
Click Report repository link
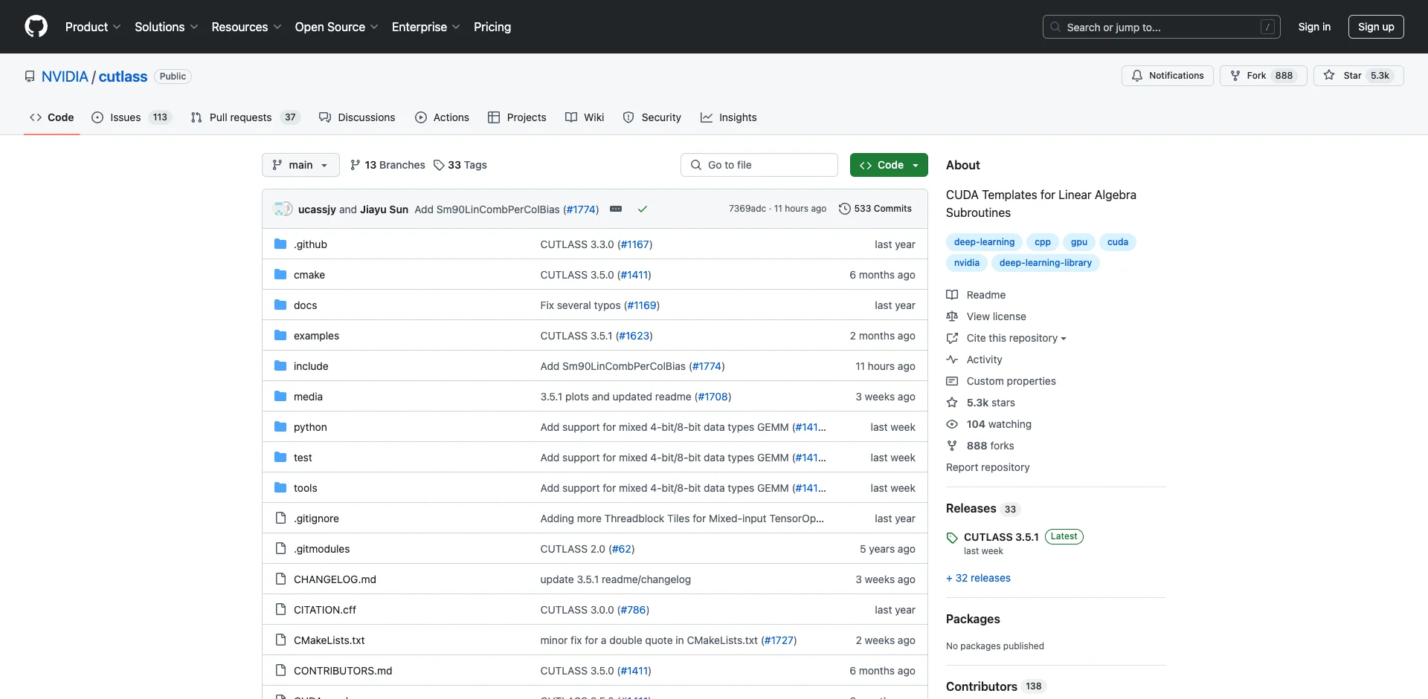[x=988, y=467]
